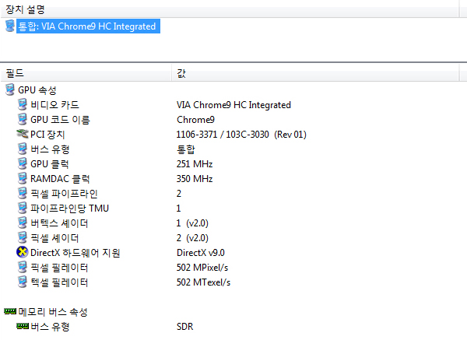Select the GPU 코드 이름 row
Screen dimensions: 467x340
60,120
